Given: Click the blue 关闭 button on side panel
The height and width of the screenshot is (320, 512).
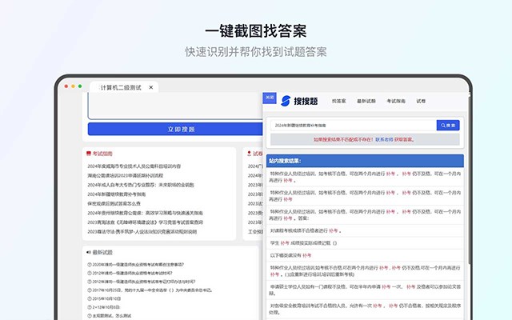Looking at the screenshot, I should click(270, 98).
